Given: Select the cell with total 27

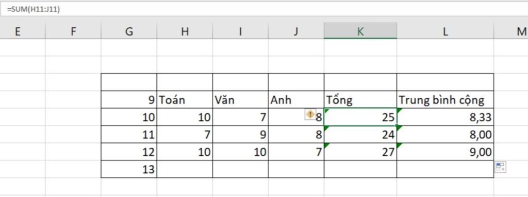Looking at the screenshot, I should pyautogui.click(x=360, y=152).
